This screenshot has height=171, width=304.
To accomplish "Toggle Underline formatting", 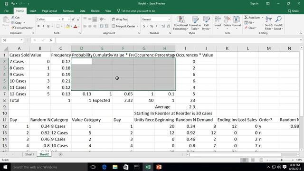I will coord(48,26).
